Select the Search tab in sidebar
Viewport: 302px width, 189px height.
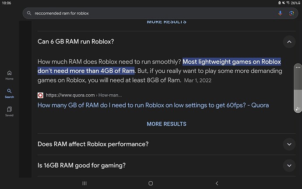coord(9,94)
